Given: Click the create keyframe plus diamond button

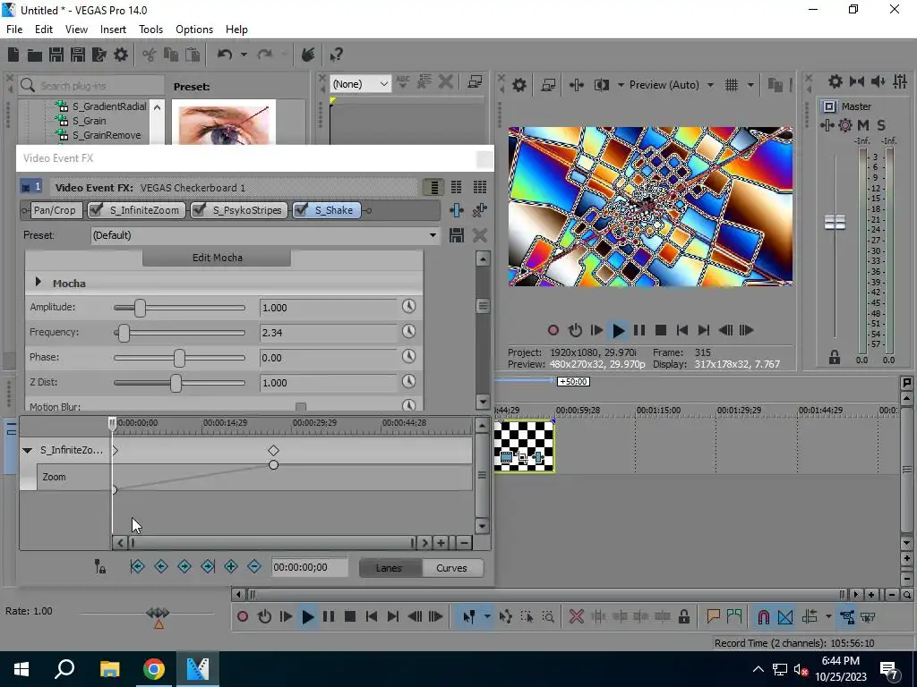Looking at the screenshot, I should pos(230,566).
